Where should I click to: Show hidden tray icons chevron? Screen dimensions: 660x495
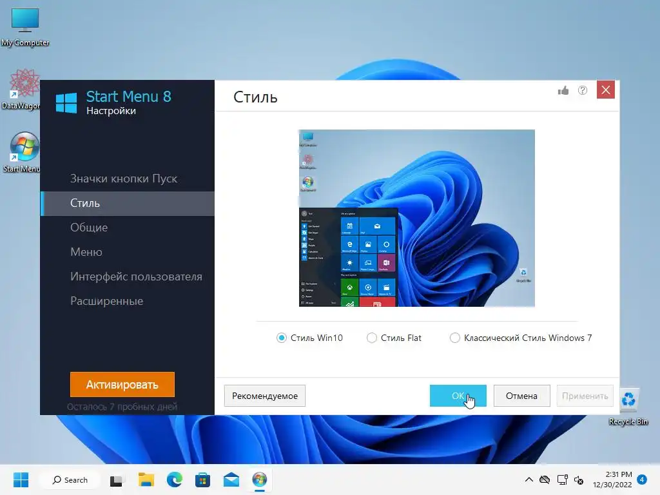529,480
